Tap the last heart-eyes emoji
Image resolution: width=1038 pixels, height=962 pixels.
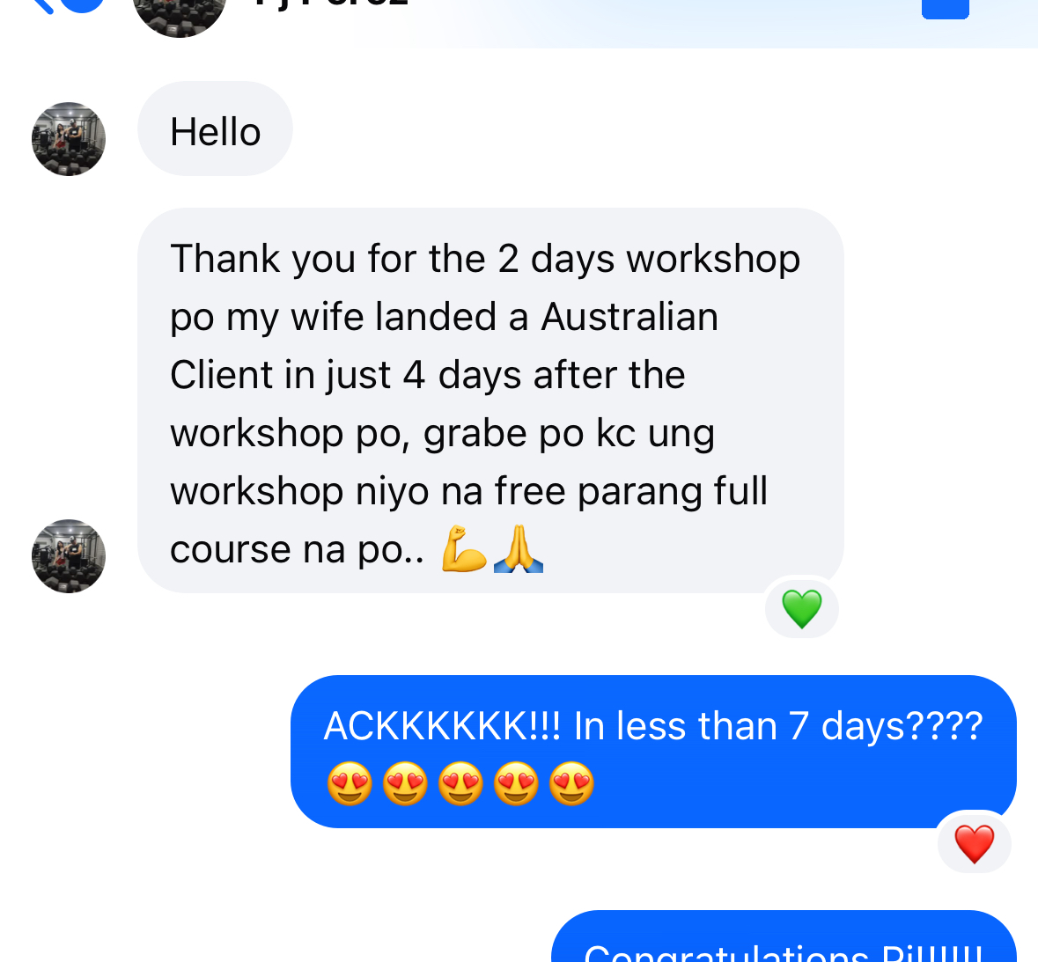(572, 783)
